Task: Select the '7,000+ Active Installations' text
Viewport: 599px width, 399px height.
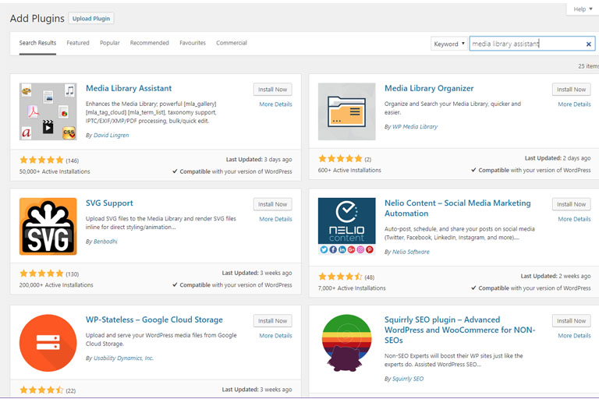Action: [x=352, y=288]
